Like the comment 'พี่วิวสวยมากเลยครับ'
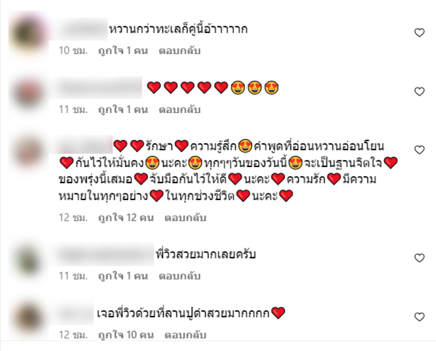This screenshot has width=436, height=351. coord(419,258)
